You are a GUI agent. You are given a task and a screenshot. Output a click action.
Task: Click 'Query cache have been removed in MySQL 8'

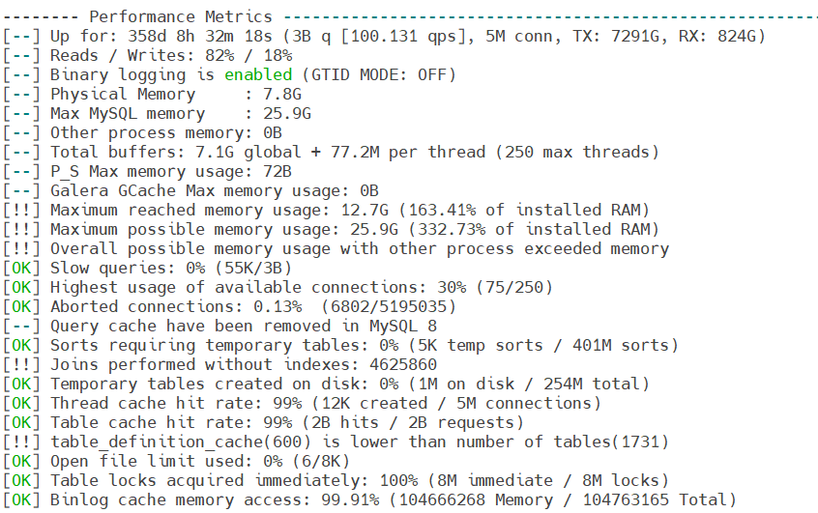[244, 326]
